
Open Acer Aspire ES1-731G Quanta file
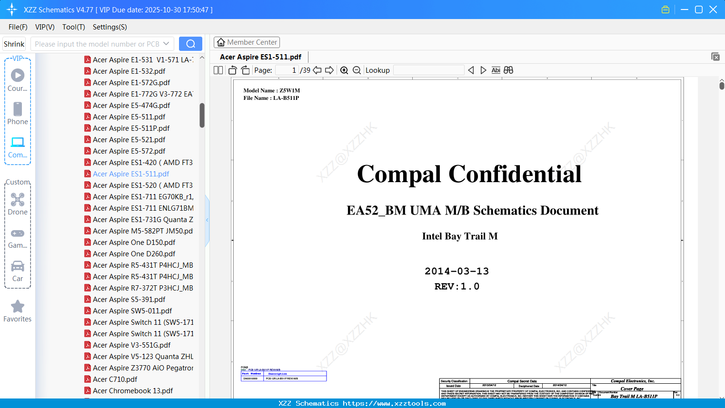(x=139, y=220)
